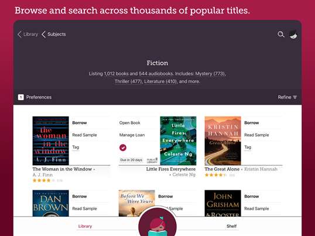Click the Thriller (477) subject link
Screen dimensions: 315x236
click(128, 81)
